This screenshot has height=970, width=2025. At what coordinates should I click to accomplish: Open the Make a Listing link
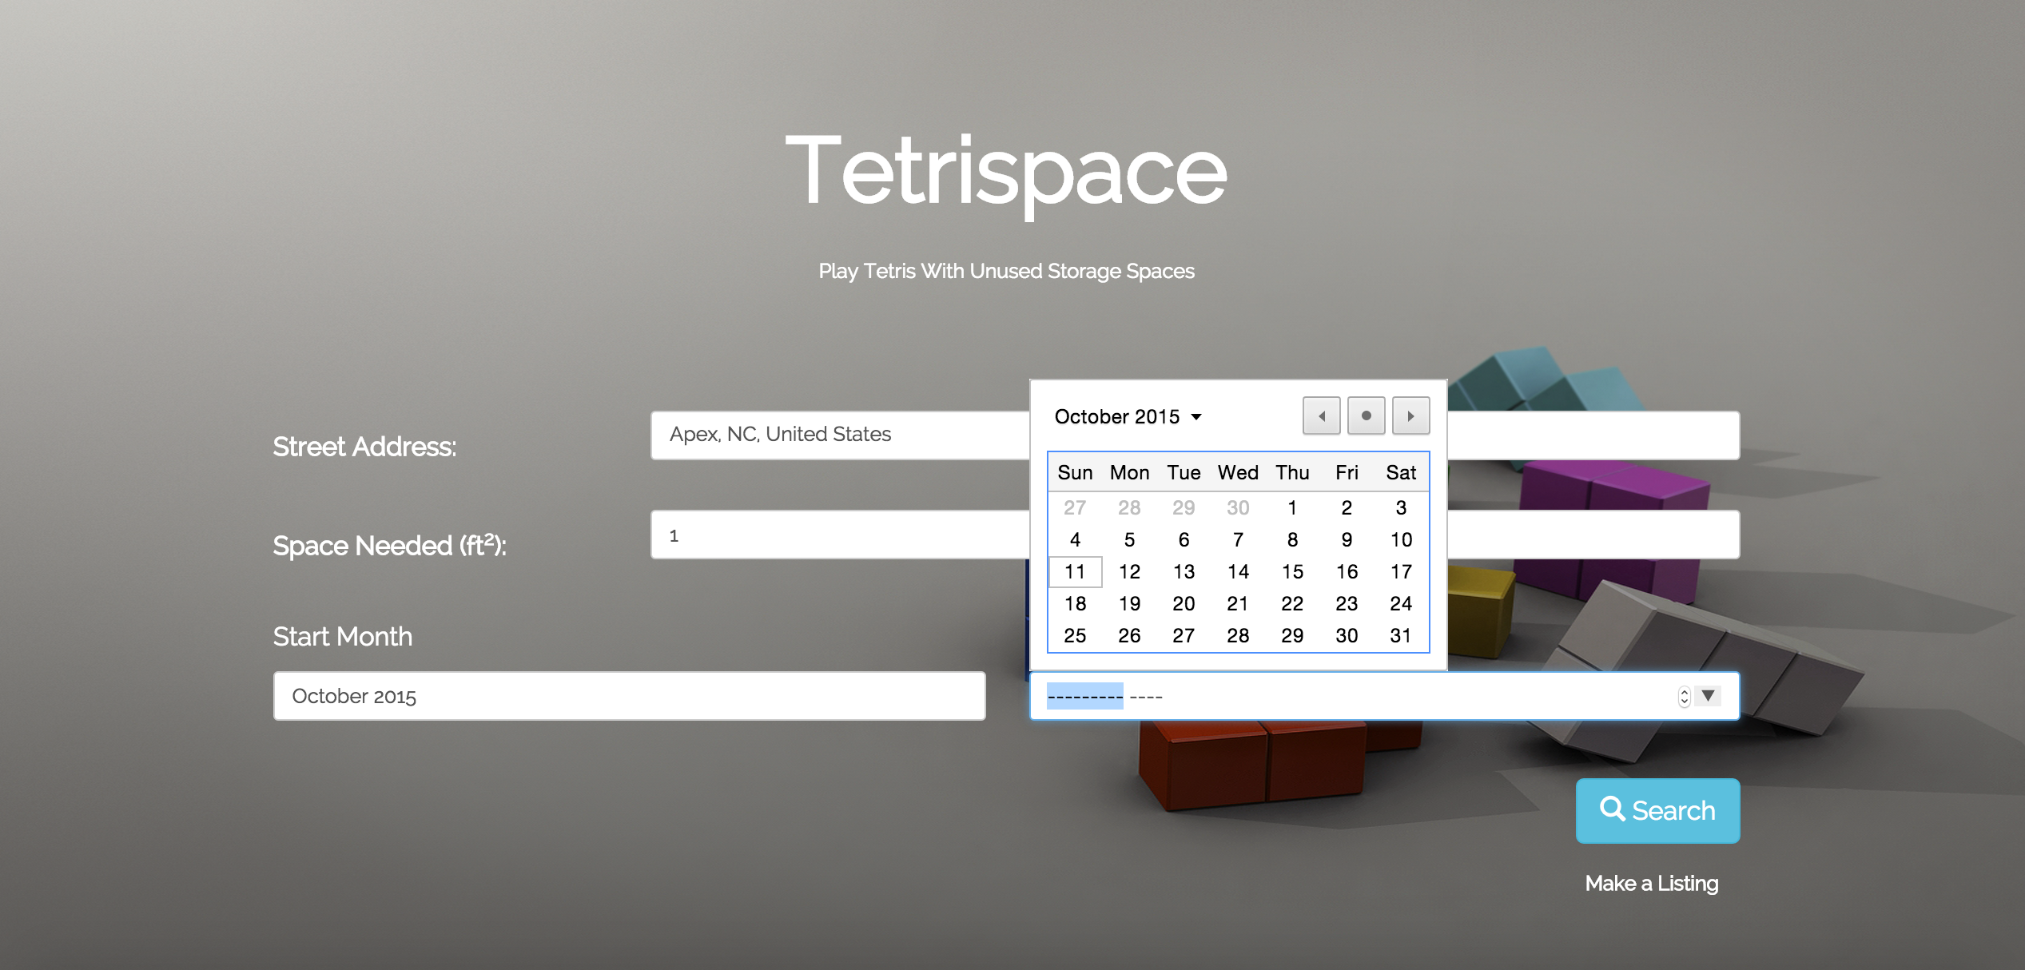[1651, 883]
